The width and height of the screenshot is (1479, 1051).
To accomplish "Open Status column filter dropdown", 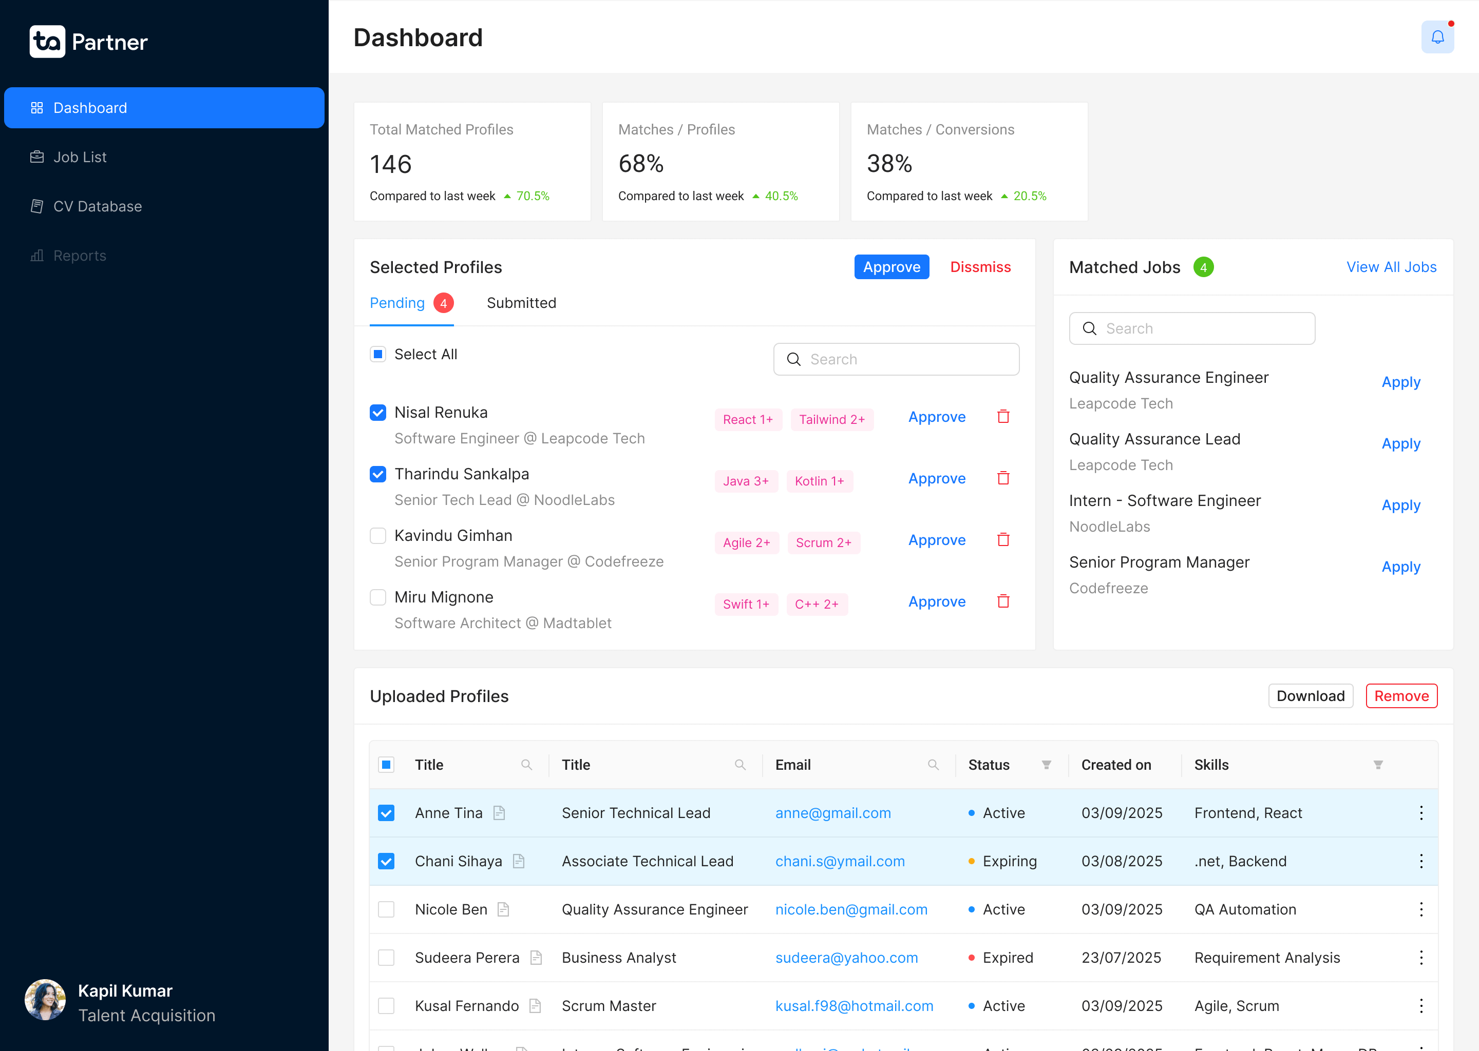I will coord(1046,765).
